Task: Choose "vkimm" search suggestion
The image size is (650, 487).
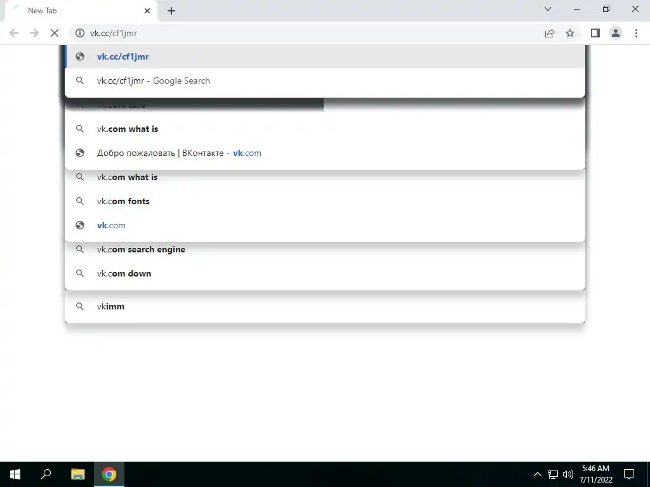Action: click(325, 306)
